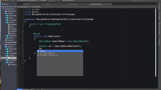Collapse the first DesignPatterns project node
The image size is (161, 90).
(x=3, y=9)
